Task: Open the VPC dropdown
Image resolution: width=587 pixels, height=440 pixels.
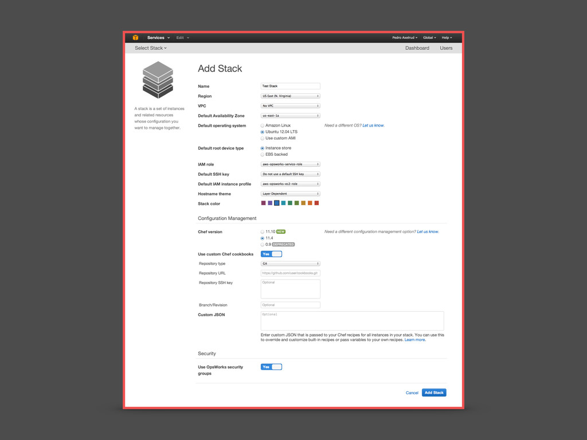Action: coord(290,106)
